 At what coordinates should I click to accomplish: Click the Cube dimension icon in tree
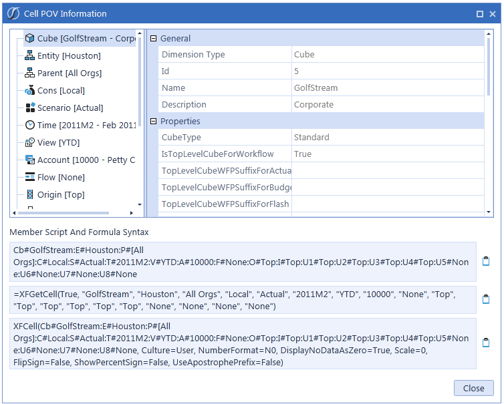[30, 39]
